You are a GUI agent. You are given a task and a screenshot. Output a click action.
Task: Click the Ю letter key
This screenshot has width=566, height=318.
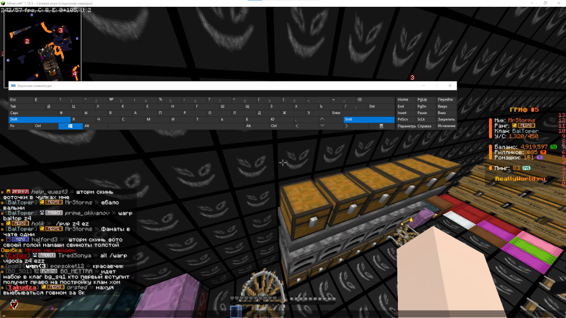pos(281,119)
